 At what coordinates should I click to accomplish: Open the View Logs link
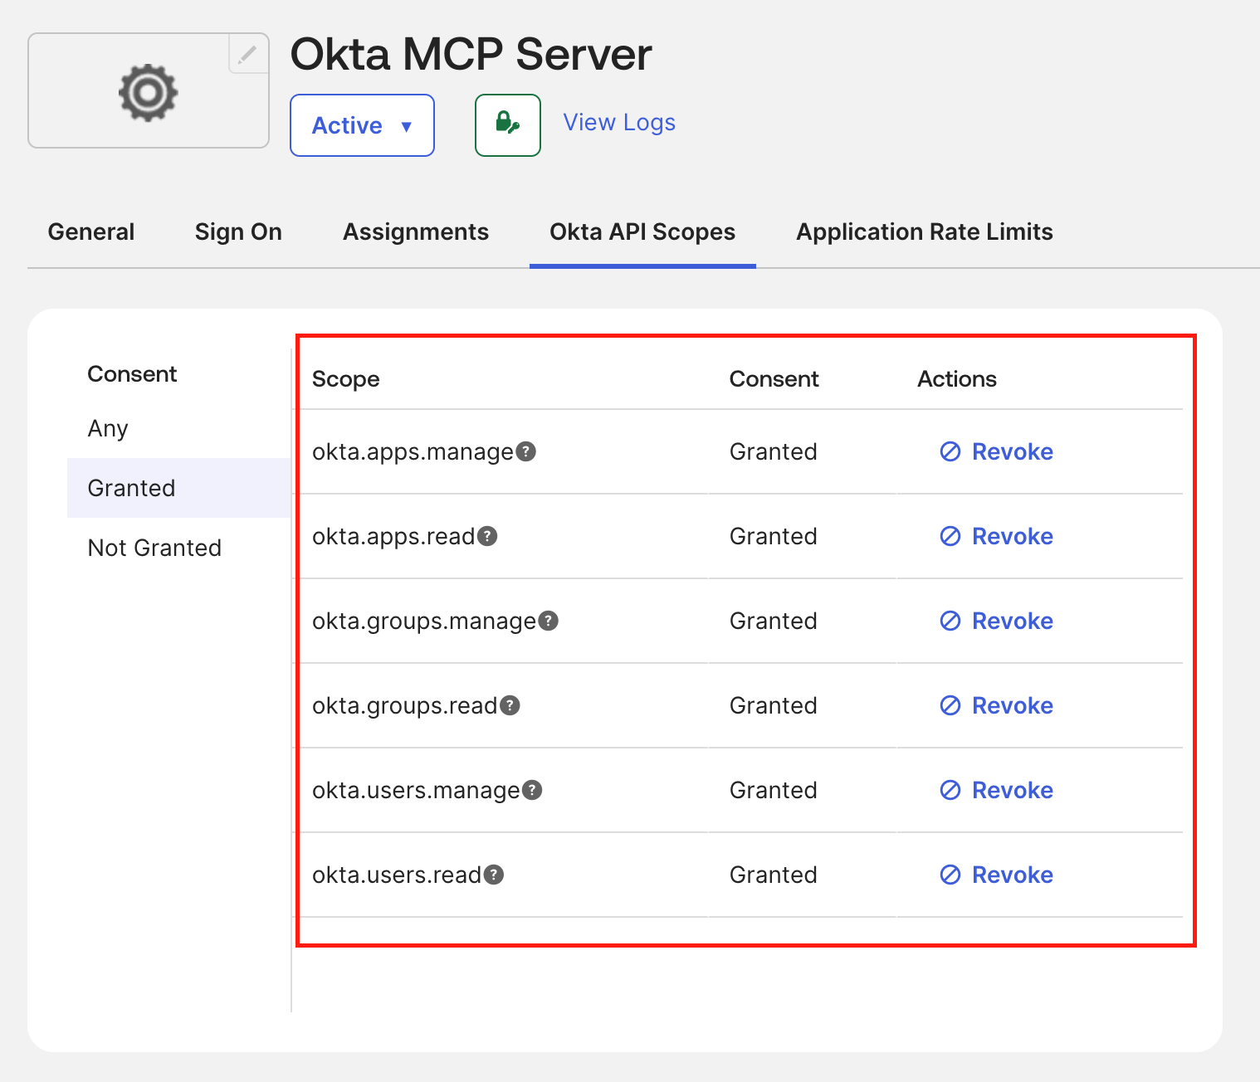pyautogui.click(x=619, y=122)
